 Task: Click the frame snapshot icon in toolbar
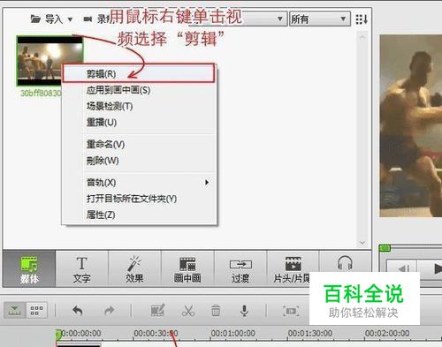pyautogui.click(x=291, y=311)
